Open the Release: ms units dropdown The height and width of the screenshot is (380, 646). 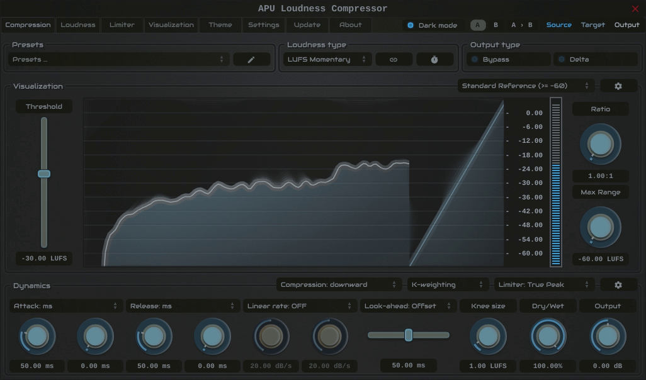point(183,306)
